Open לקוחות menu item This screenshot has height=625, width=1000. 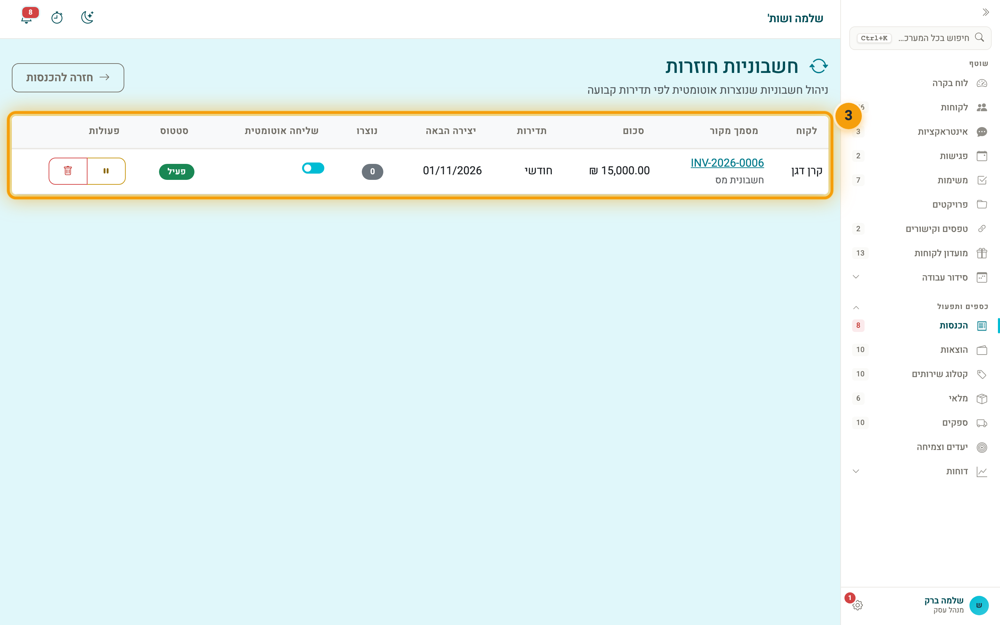click(920, 108)
